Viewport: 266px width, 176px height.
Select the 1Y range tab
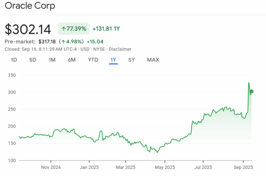coord(113,60)
